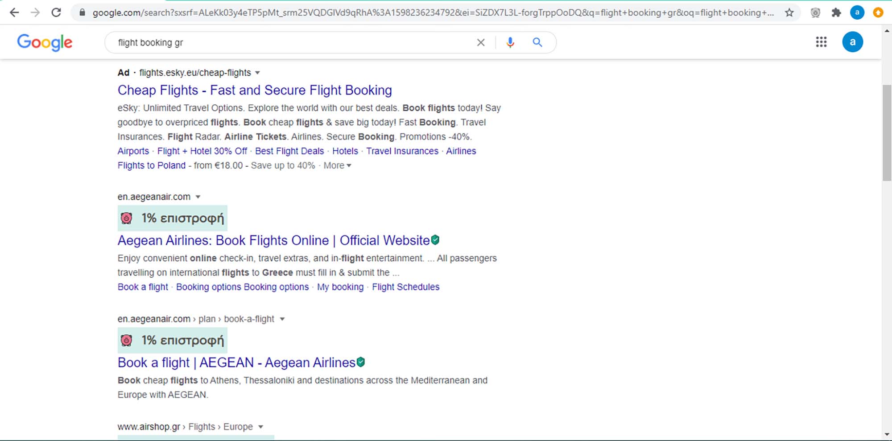Open the dropdown arrow next to en.aegeanair.com
The image size is (892, 441).
[198, 197]
